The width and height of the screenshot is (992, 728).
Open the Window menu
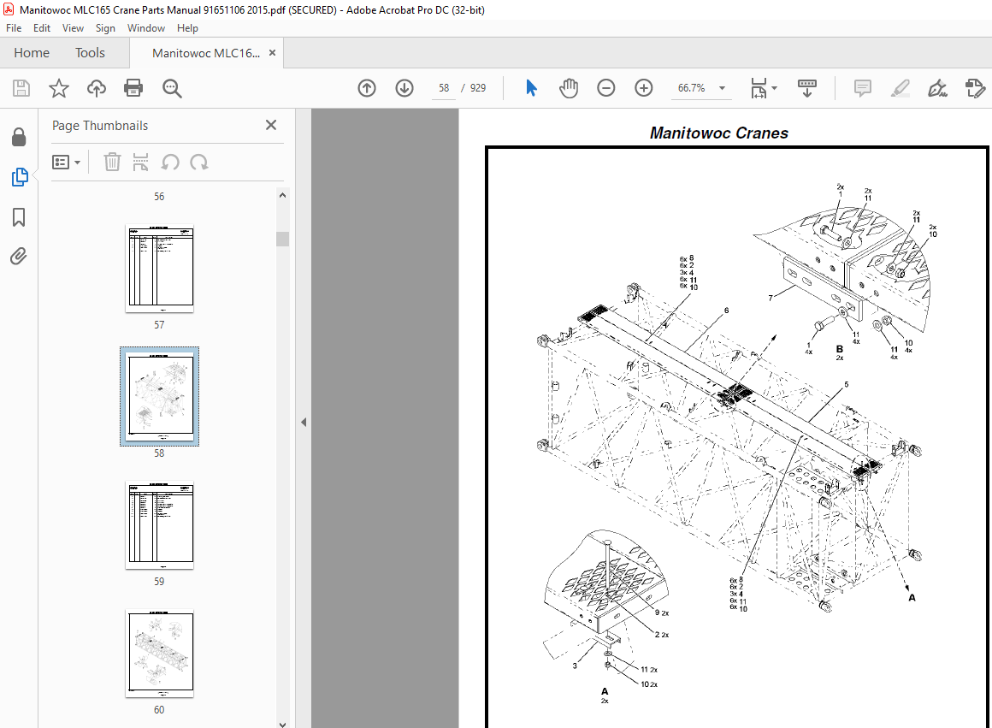146,28
